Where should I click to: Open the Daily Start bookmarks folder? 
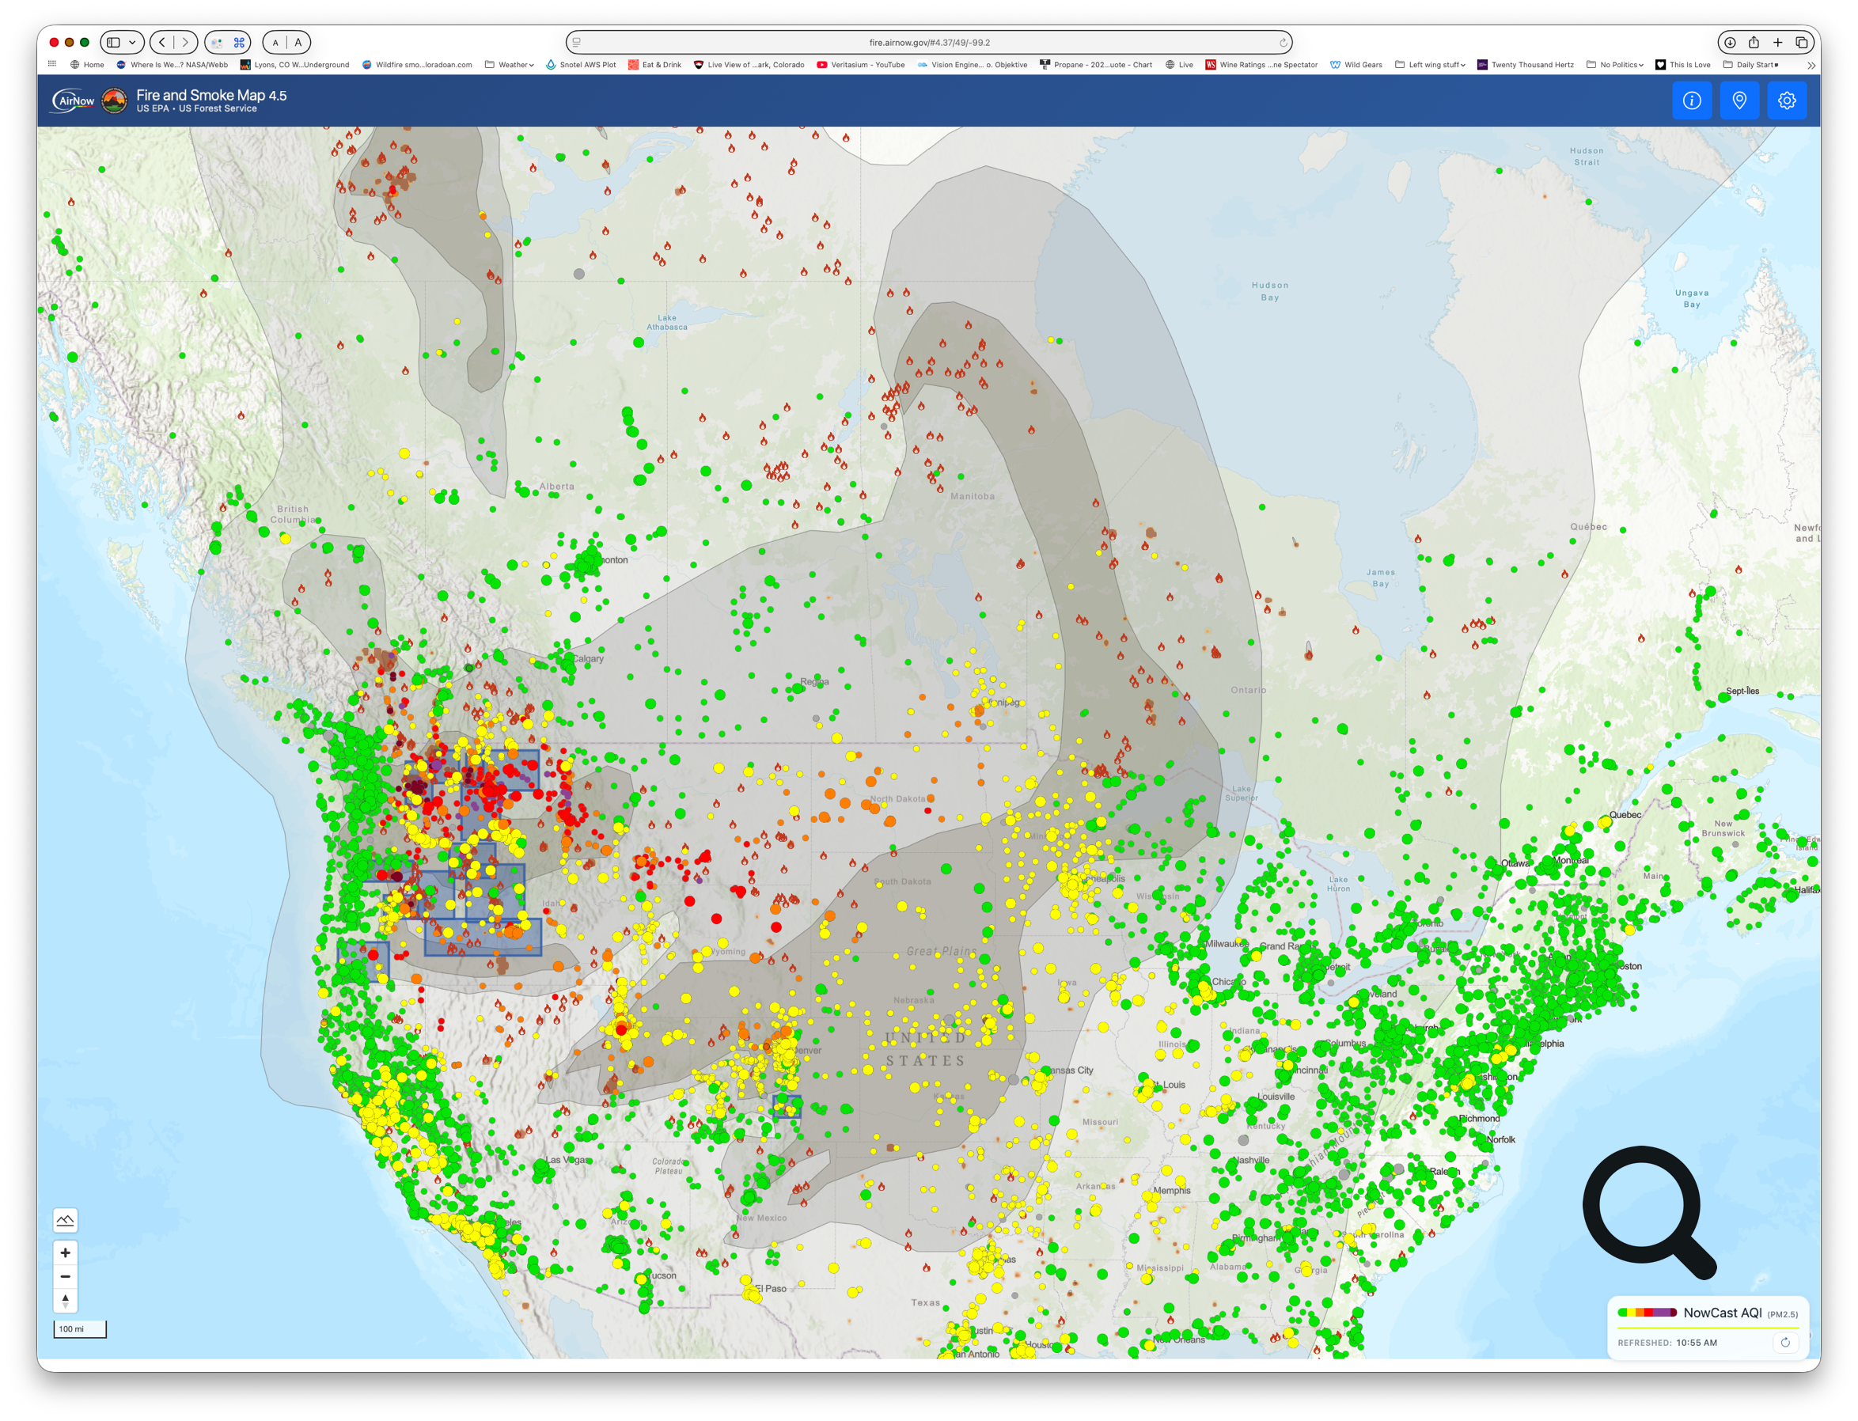[1750, 64]
